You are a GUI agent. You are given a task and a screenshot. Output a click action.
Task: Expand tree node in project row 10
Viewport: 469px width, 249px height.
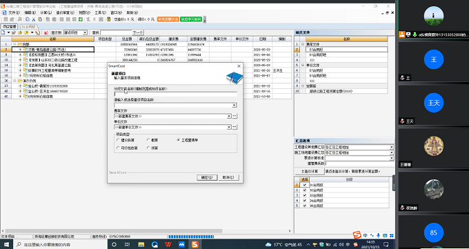20,60
